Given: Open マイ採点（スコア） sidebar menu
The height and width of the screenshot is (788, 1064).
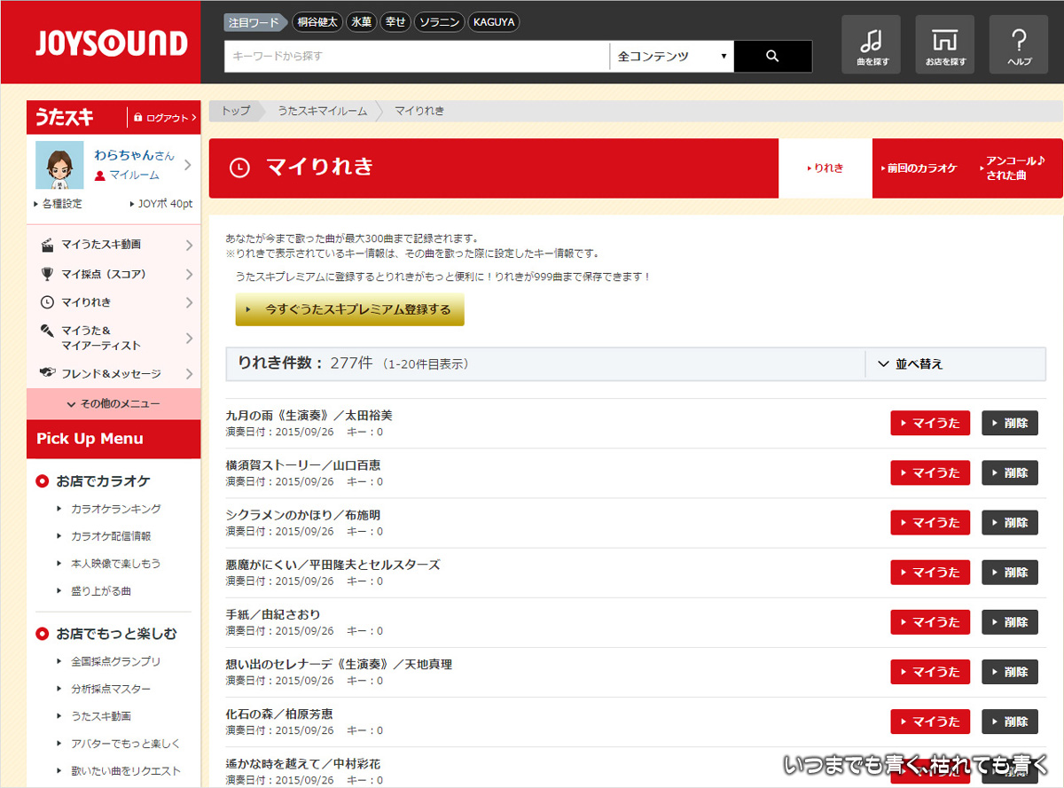Looking at the screenshot, I should [113, 274].
